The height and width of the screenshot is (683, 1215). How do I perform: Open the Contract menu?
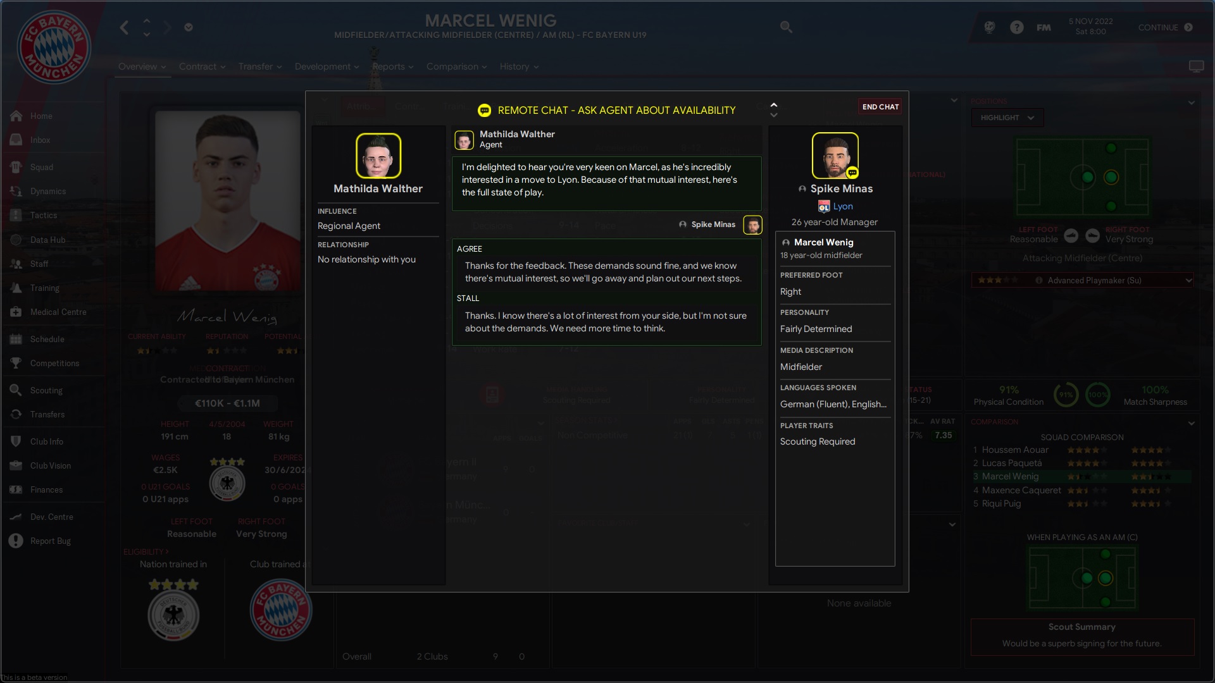(x=202, y=66)
